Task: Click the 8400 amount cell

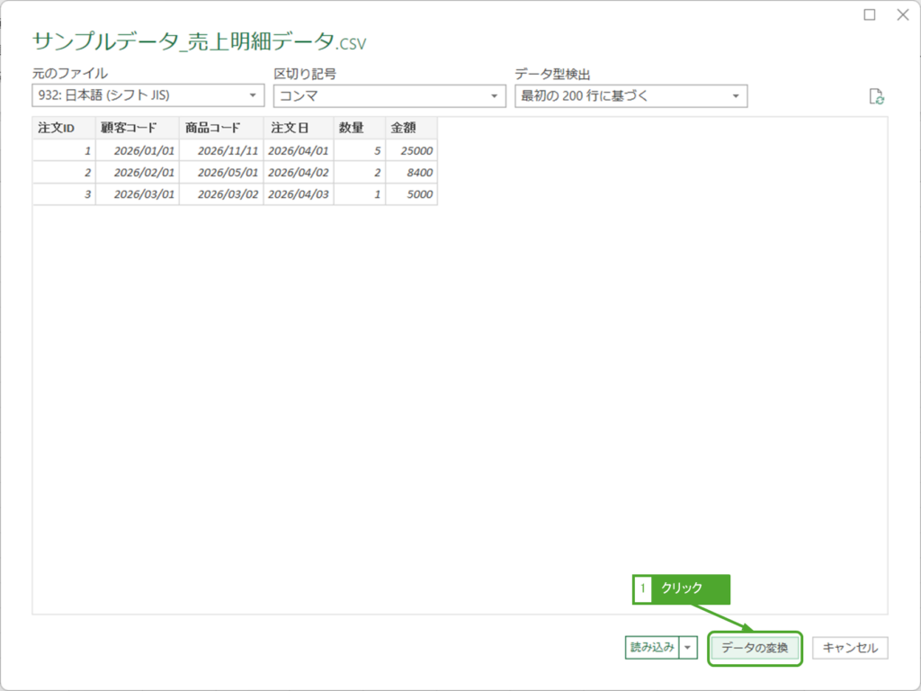Action: coord(412,172)
